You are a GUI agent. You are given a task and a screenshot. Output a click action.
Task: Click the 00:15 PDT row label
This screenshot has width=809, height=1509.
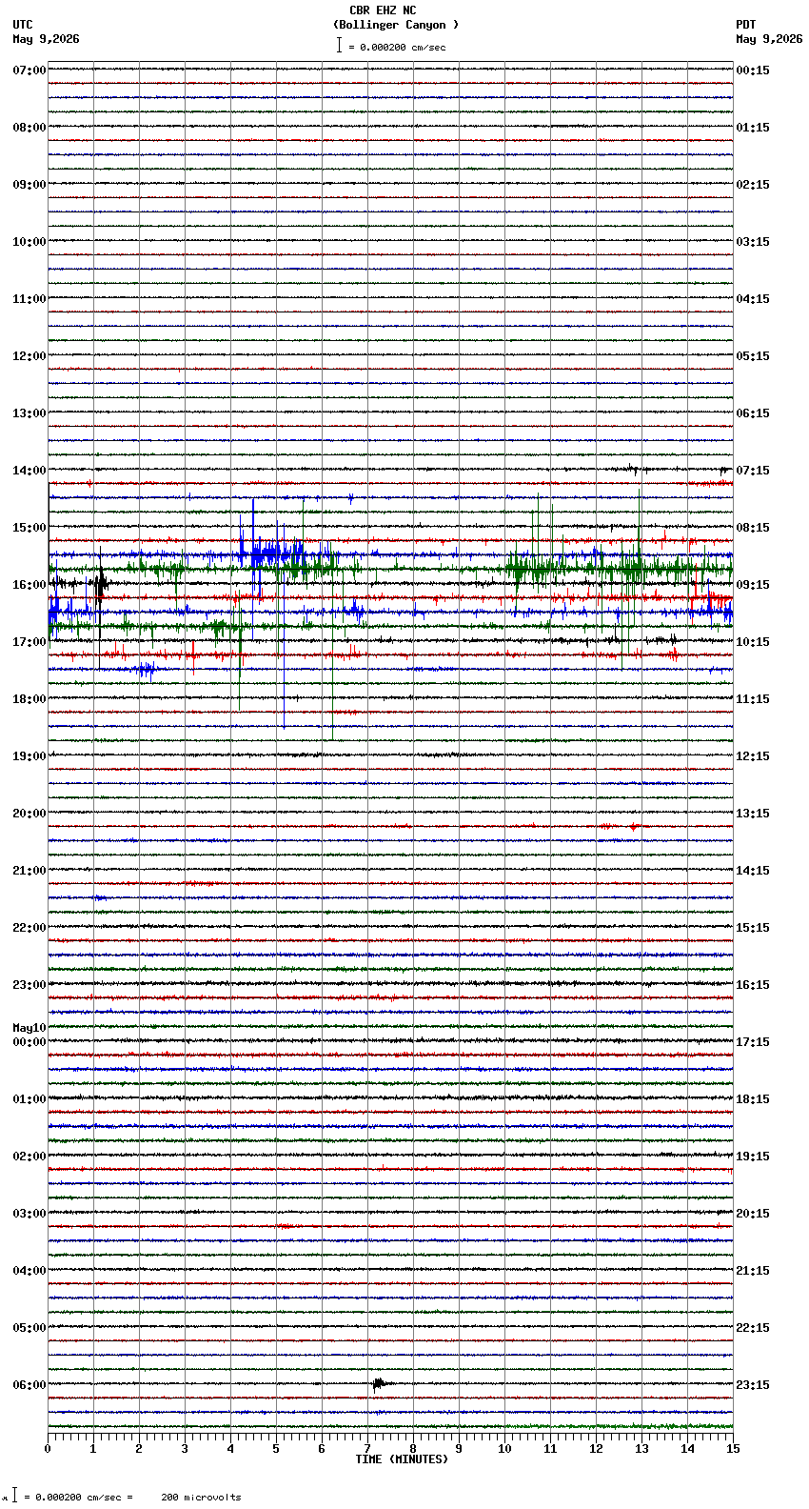(753, 70)
